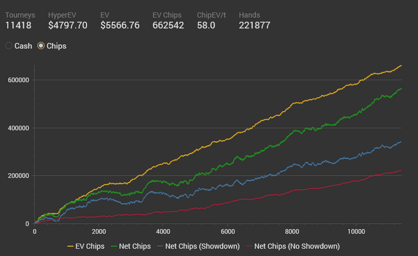Toggle Net Chips legend entry
The width and height of the screenshot is (418, 256).
131,246
